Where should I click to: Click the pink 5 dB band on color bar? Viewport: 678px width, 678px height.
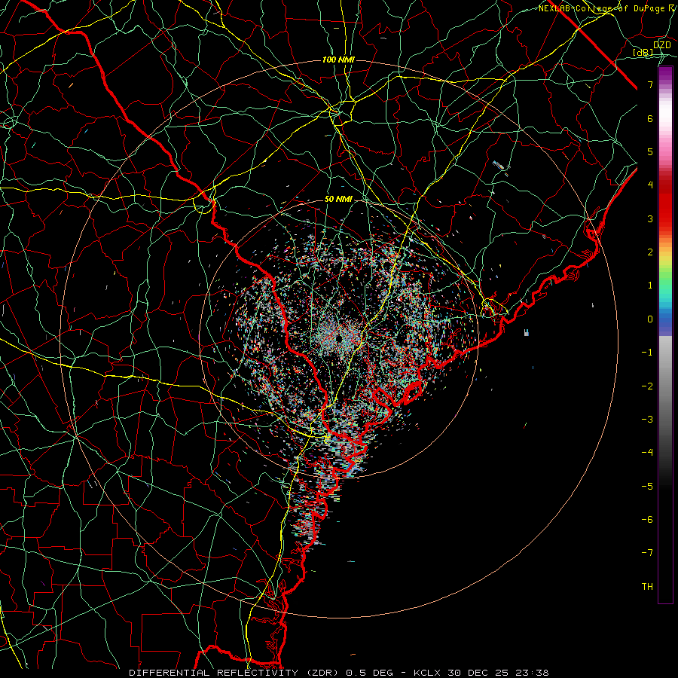click(665, 151)
